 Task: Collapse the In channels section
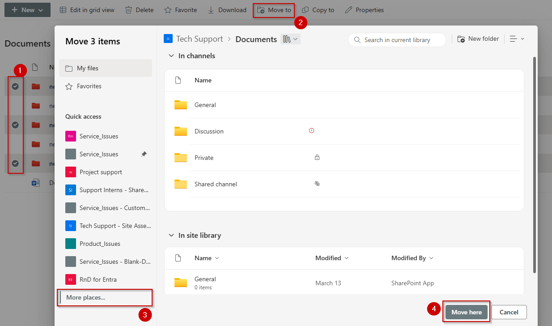pyautogui.click(x=171, y=56)
